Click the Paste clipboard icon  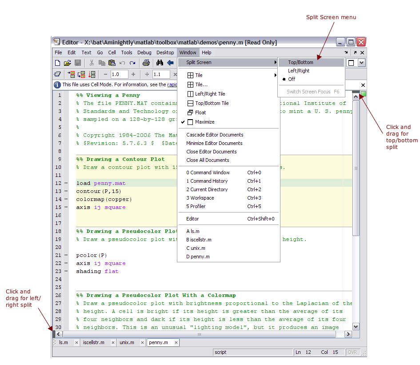(x=112, y=63)
